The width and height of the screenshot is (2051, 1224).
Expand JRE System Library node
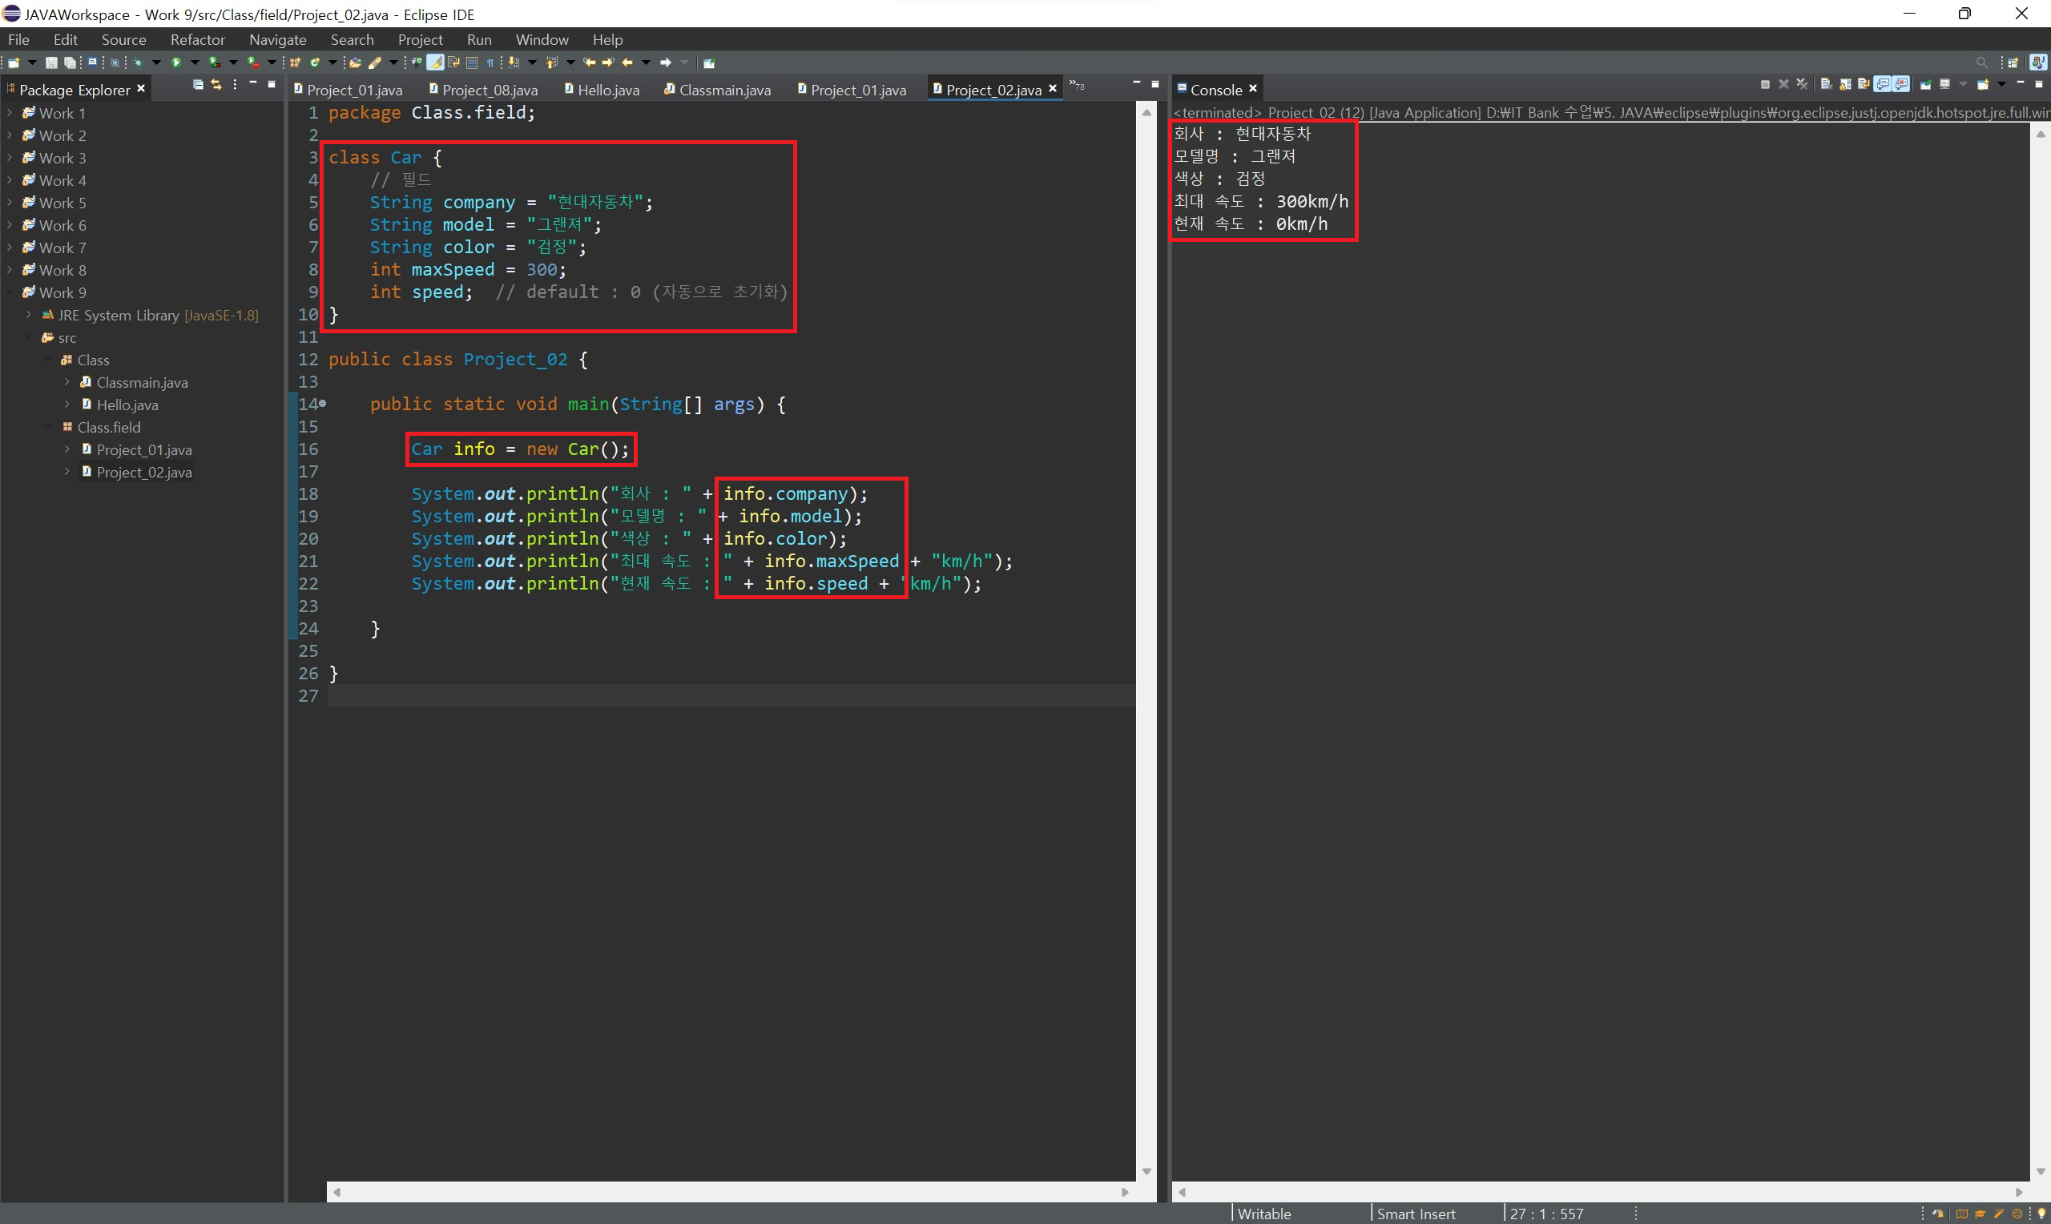point(28,315)
